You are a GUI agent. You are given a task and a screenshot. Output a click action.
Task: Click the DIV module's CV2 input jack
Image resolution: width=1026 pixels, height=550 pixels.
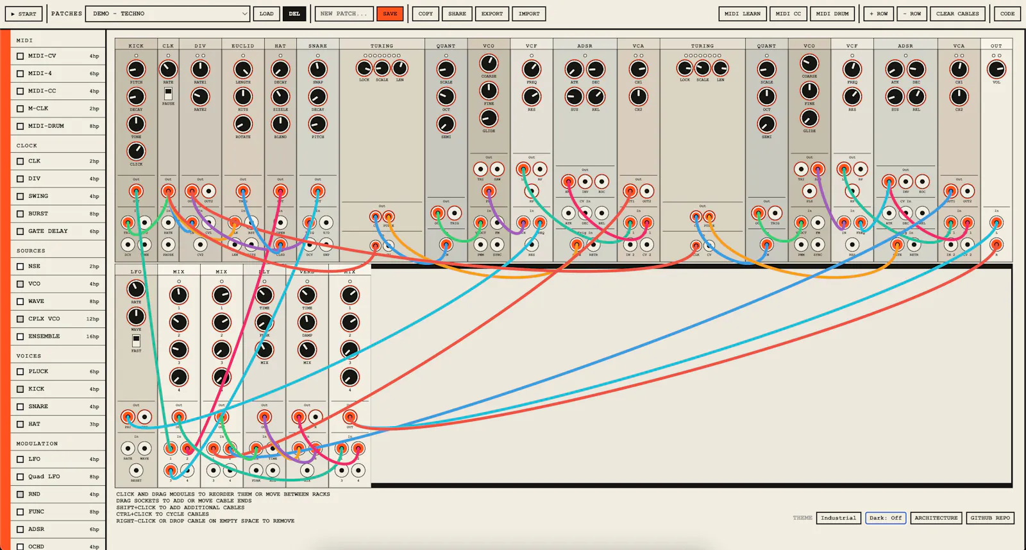point(200,245)
